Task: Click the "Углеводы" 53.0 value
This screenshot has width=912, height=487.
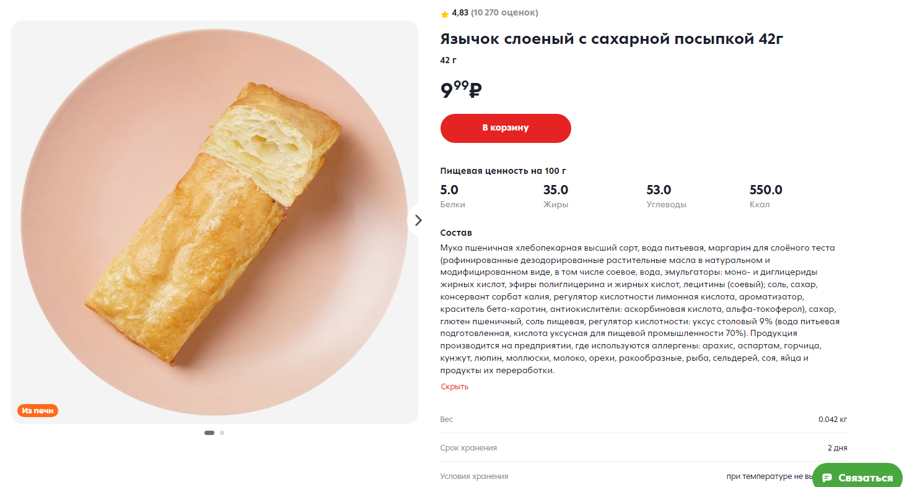Action: [x=659, y=190]
